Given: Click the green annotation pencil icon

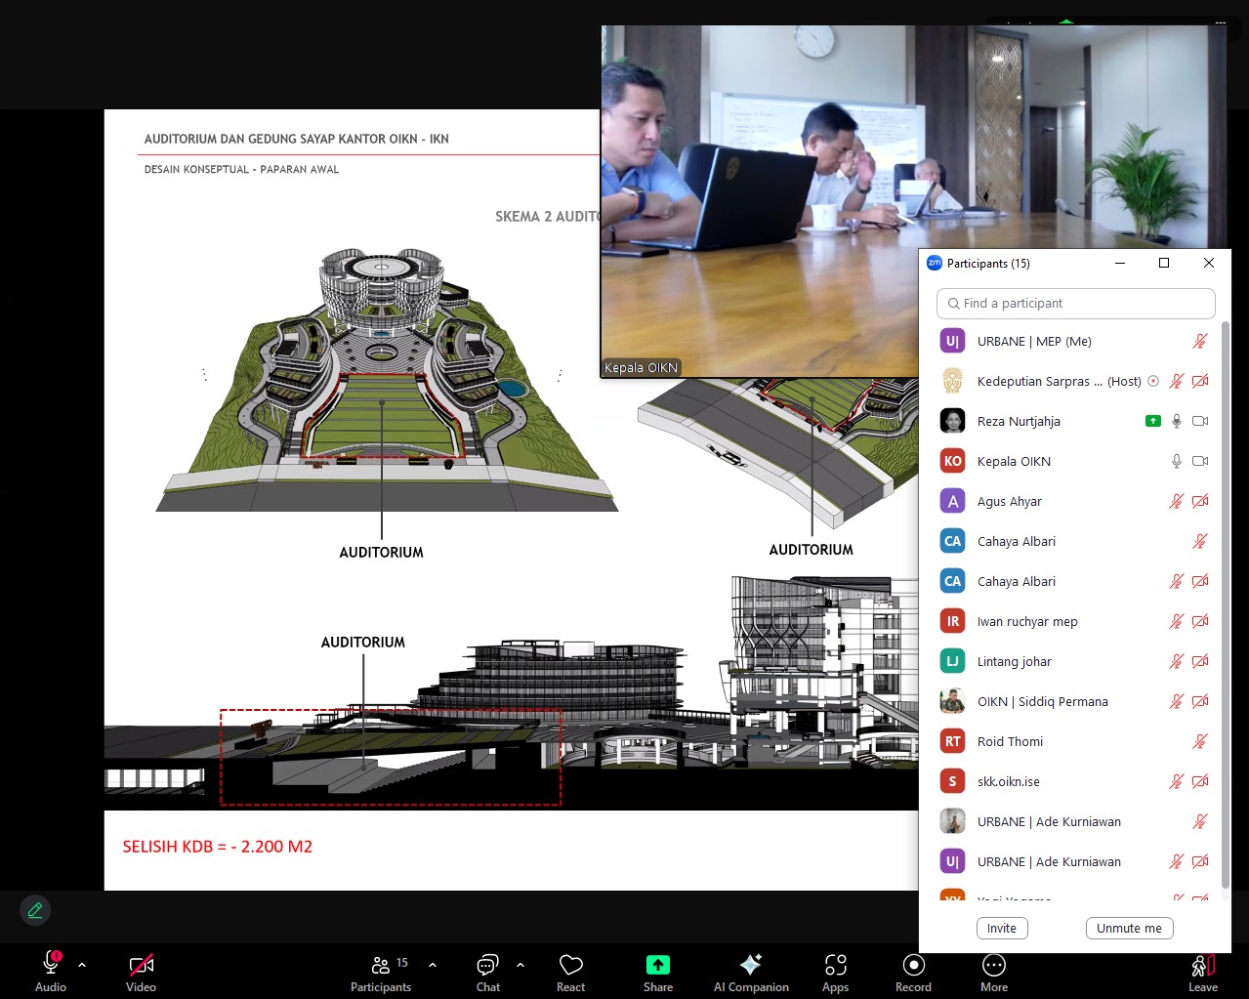Looking at the screenshot, I should tap(35, 910).
